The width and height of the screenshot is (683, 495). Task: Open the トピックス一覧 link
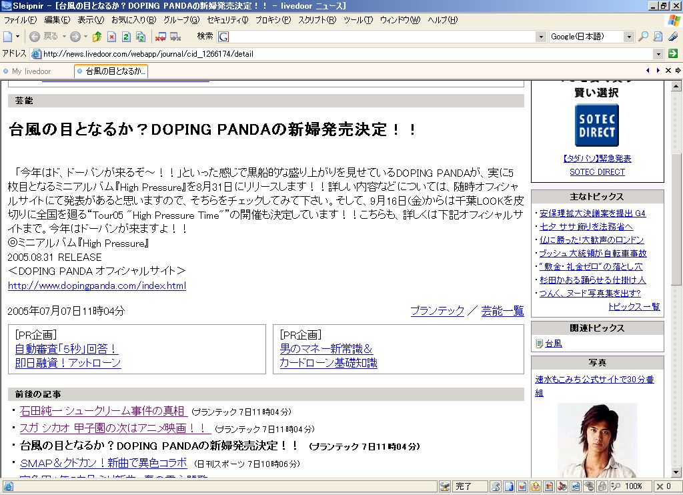tap(634, 307)
